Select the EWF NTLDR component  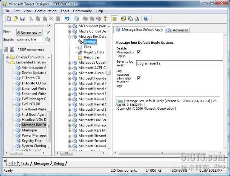click(x=31, y=104)
